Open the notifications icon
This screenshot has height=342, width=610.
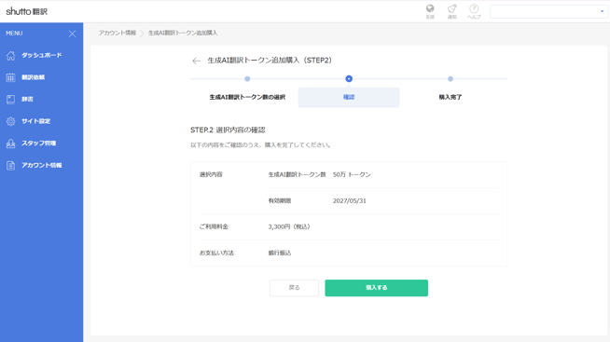click(x=451, y=8)
